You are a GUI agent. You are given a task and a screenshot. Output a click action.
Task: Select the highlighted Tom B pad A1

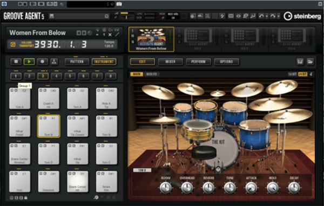point(49,126)
